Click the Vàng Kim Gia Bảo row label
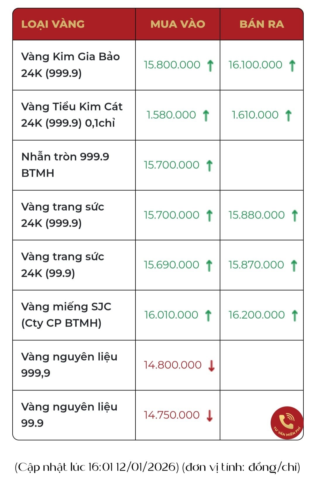The width and height of the screenshot is (316, 478). coord(71,65)
